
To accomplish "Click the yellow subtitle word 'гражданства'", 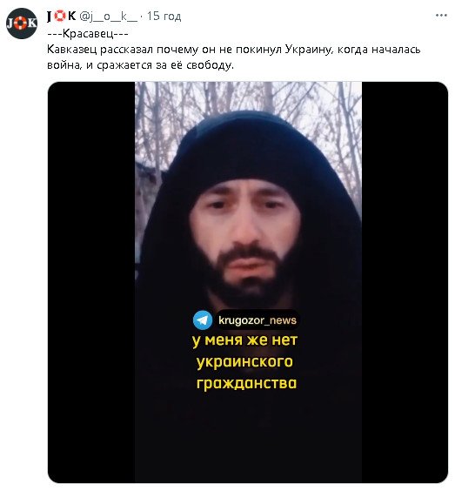I will coord(246,383).
